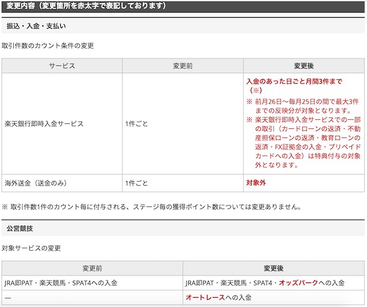Click '1件ごと' in the 楽天銀行即時入金サービス row
This screenshot has width=367, height=307.
136,124
